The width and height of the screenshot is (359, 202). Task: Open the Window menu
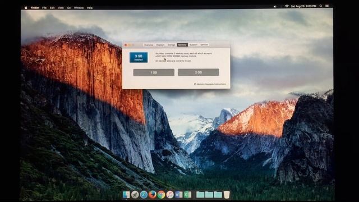(79, 7)
